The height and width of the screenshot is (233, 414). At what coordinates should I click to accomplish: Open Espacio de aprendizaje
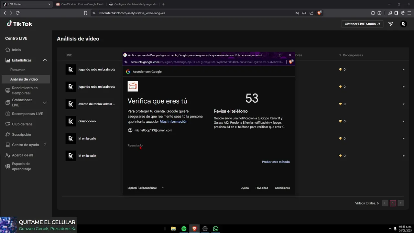[22, 166]
